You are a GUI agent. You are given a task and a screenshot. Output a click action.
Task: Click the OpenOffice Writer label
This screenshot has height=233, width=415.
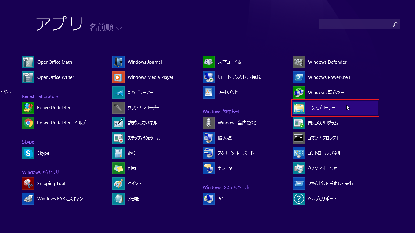coord(56,77)
